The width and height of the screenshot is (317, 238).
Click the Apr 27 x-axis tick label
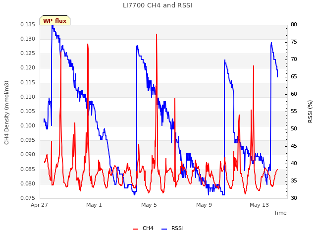coord(39,205)
